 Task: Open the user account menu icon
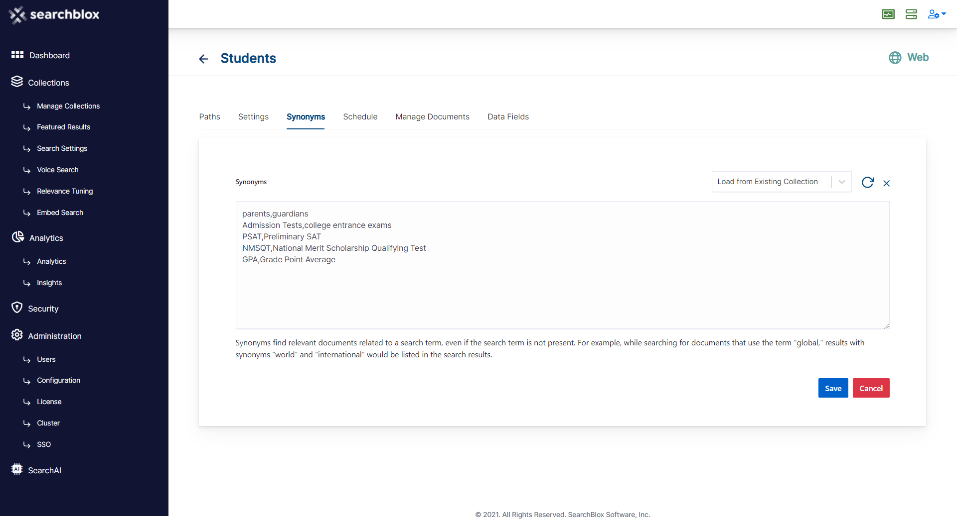click(937, 14)
